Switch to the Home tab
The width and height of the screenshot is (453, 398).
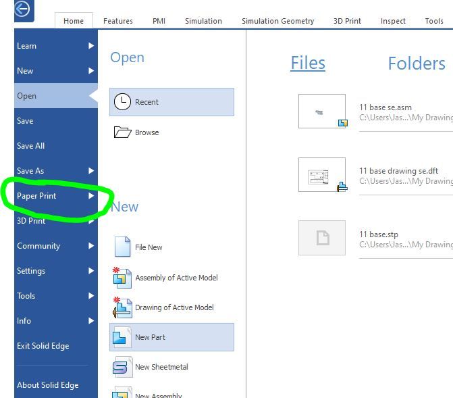click(x=74, y=21)
